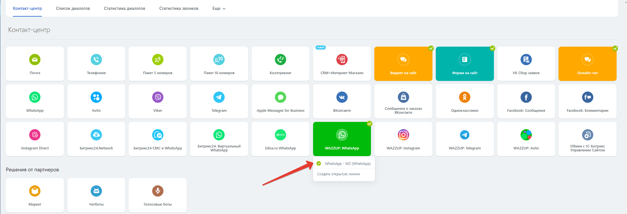The height and width of the screenshot is (214, 627).
Task: Select the Пакет 10 номеров icon
Action: pyautogui.click(x=219, y=60)
